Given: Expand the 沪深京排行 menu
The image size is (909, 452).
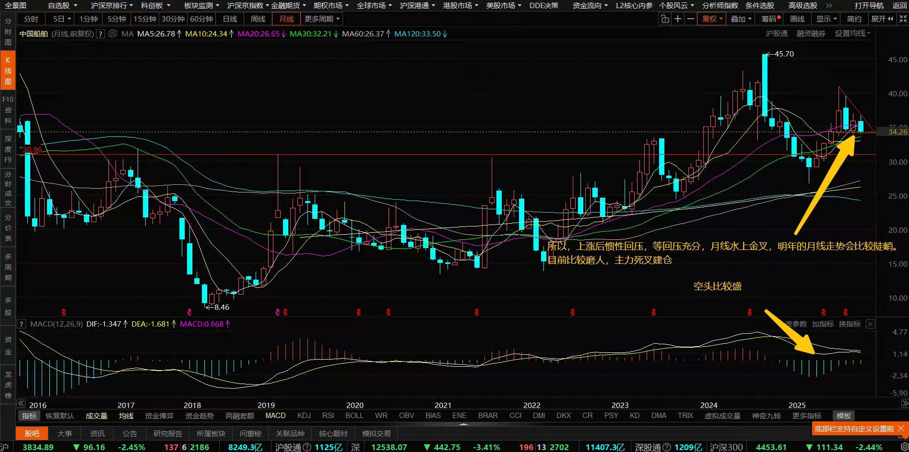Looking at the screenshot, I should coord(112,6).
